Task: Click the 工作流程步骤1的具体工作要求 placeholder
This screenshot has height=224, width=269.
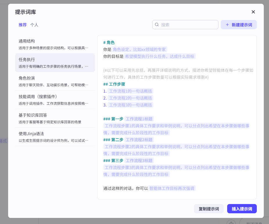Action: click(x=176, y=129)
